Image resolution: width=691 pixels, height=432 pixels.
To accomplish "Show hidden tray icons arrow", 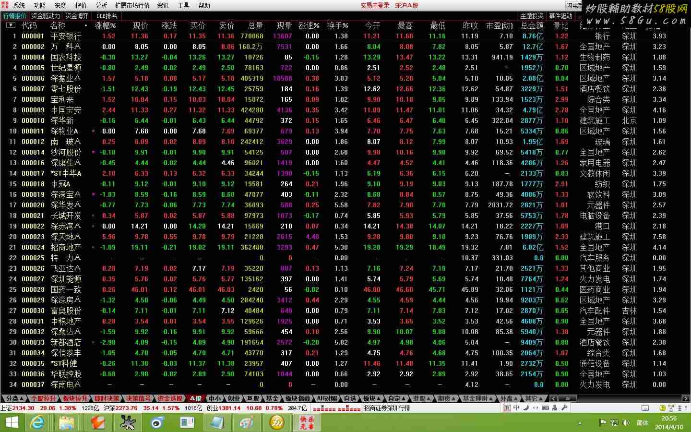I will click(580, 423).
